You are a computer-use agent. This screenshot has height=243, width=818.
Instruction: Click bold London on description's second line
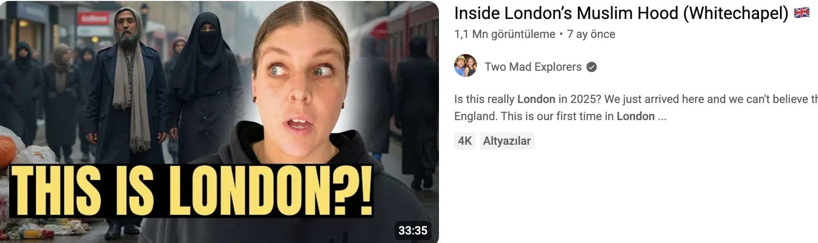pyautogui.click(x=635, y=116)
